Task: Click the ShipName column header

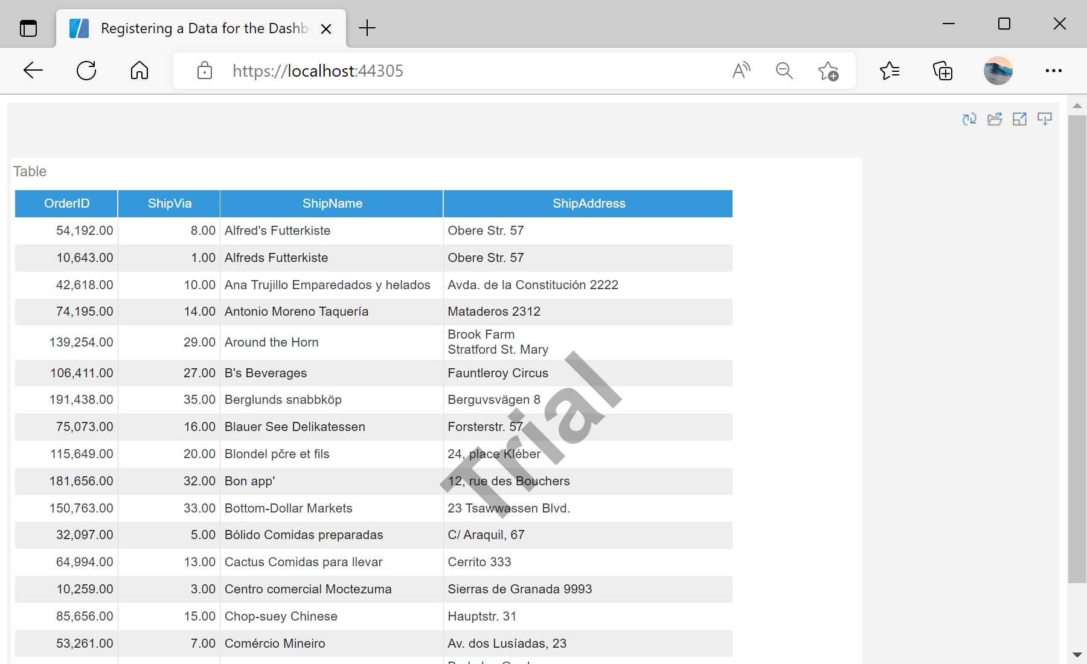Action: [332, 203]
